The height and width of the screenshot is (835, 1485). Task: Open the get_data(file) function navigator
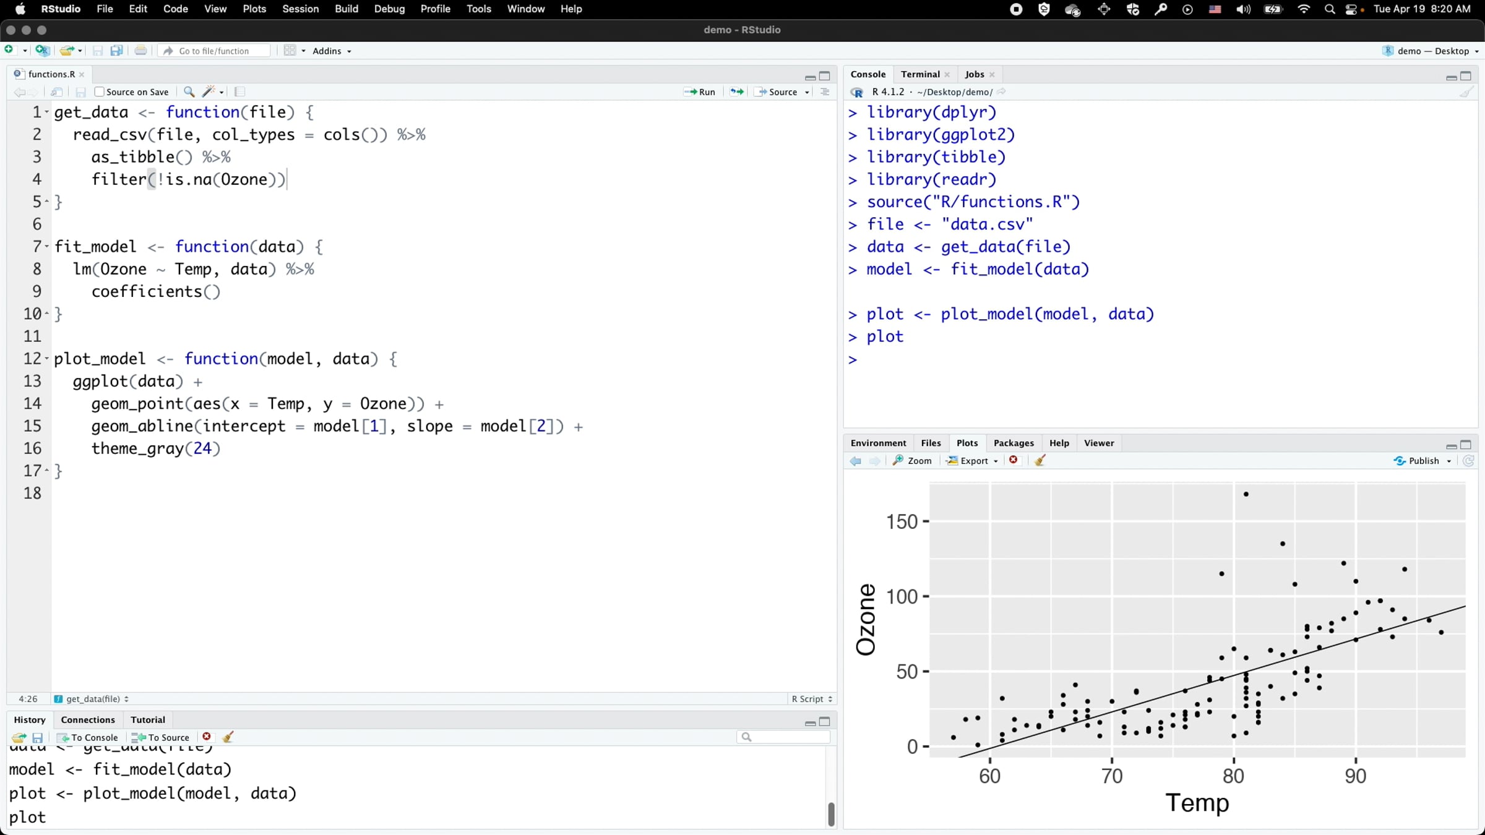point(92,699)
